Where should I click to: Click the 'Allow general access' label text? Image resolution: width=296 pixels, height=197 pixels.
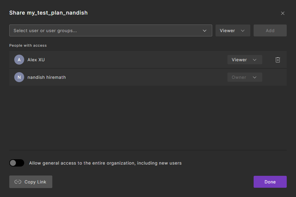[105, 163]
